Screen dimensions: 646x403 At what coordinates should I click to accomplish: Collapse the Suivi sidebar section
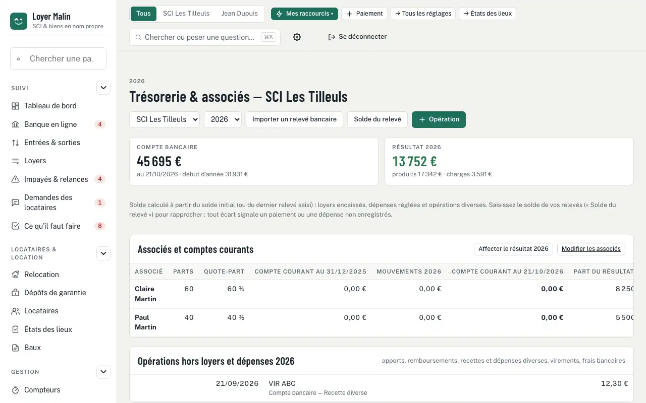pyautogui.click(x=103, y=88)
